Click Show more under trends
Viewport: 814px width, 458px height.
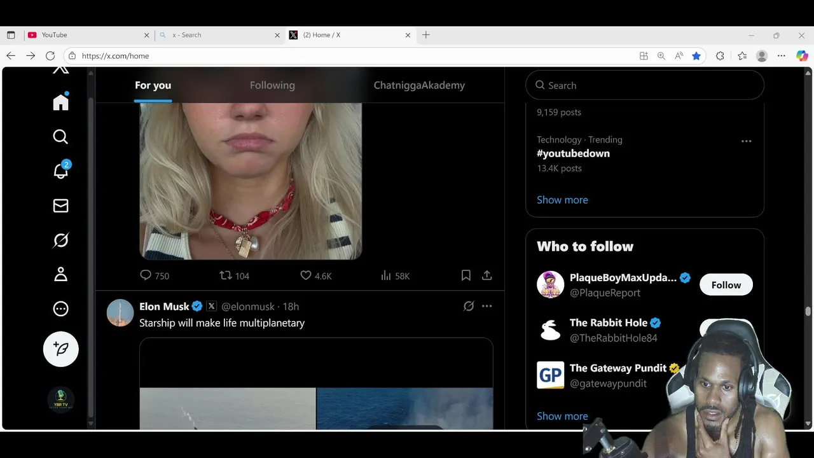coord(562,200)
